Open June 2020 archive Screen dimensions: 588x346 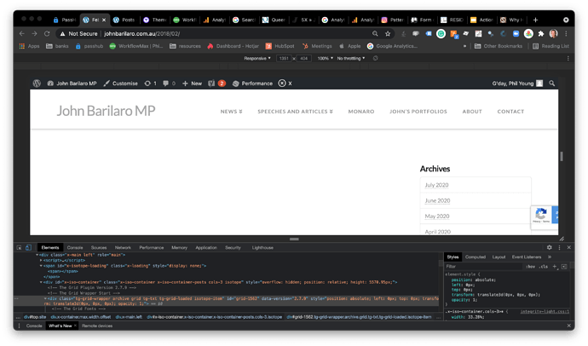point(437,200)
